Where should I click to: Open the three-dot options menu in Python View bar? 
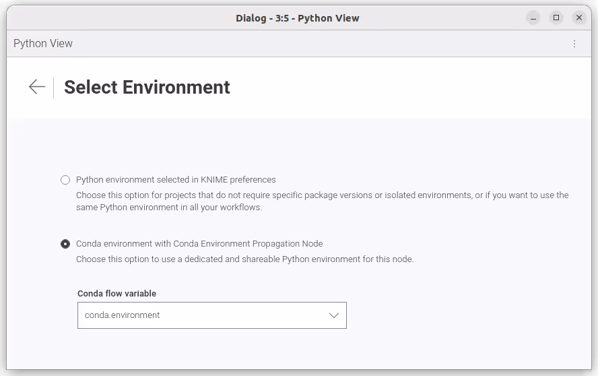click(574, 44)
